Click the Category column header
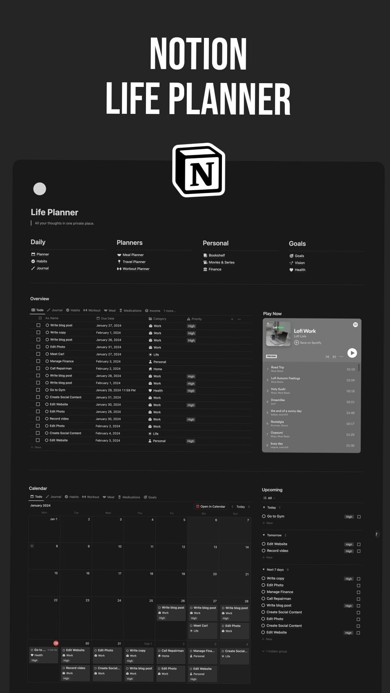This screenshot has width=390, height=693. (158, 319)
